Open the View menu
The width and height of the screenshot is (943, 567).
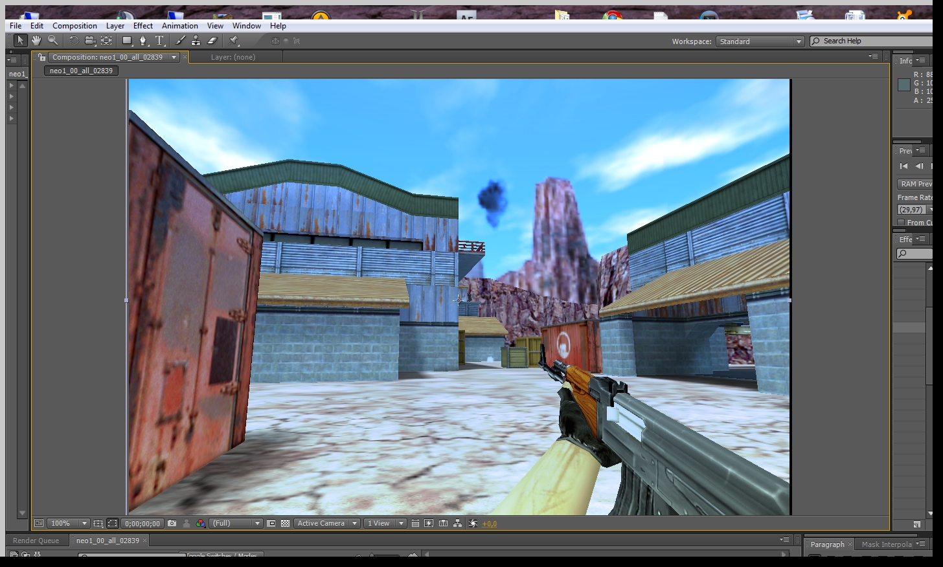pyautogui.click(x=215, y=26)
